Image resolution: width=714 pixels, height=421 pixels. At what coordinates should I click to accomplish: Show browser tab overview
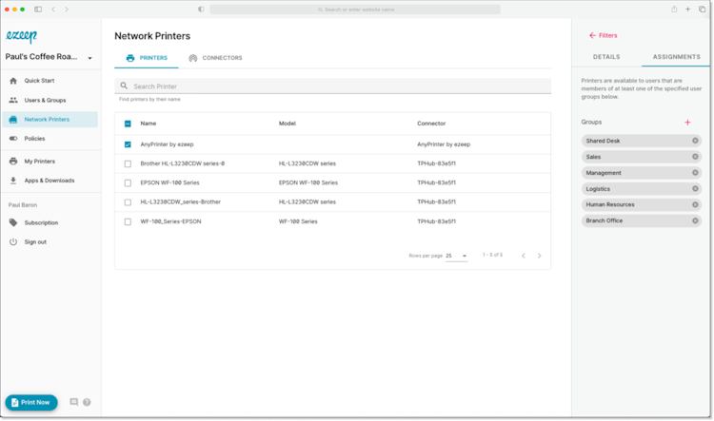702,10
